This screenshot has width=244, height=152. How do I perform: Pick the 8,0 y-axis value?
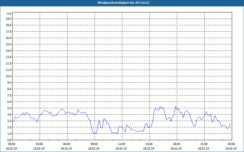click(x=9, y=89)
